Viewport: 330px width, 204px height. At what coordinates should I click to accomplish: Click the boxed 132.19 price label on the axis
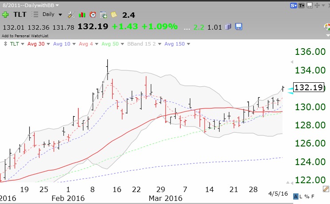click(x=309, y=87)
